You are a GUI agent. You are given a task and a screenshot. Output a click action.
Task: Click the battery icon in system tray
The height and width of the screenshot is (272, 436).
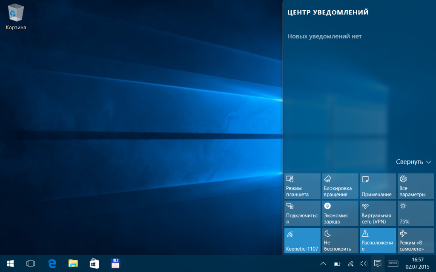tap(337, 263)
